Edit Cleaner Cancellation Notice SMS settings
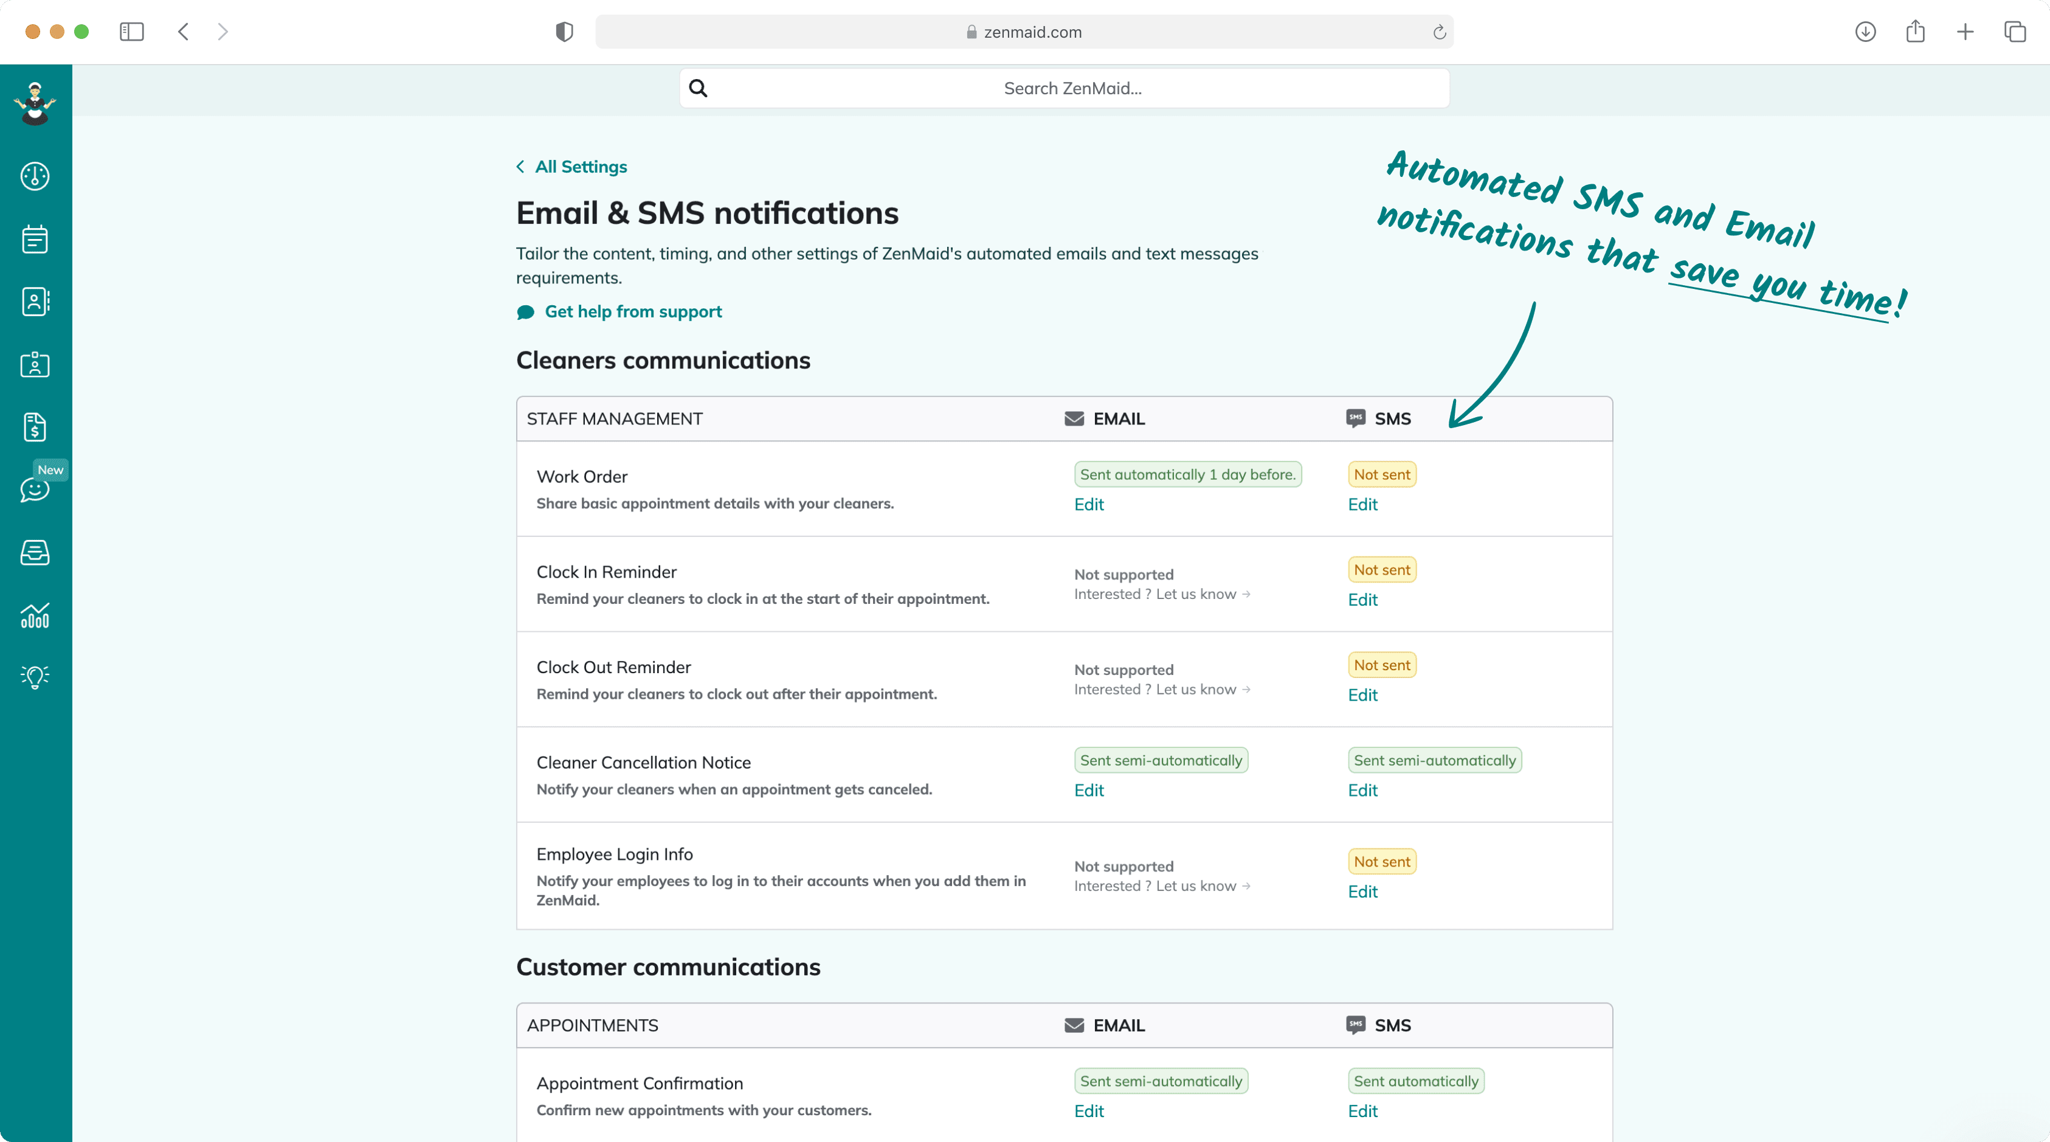 click(1362, 791)
